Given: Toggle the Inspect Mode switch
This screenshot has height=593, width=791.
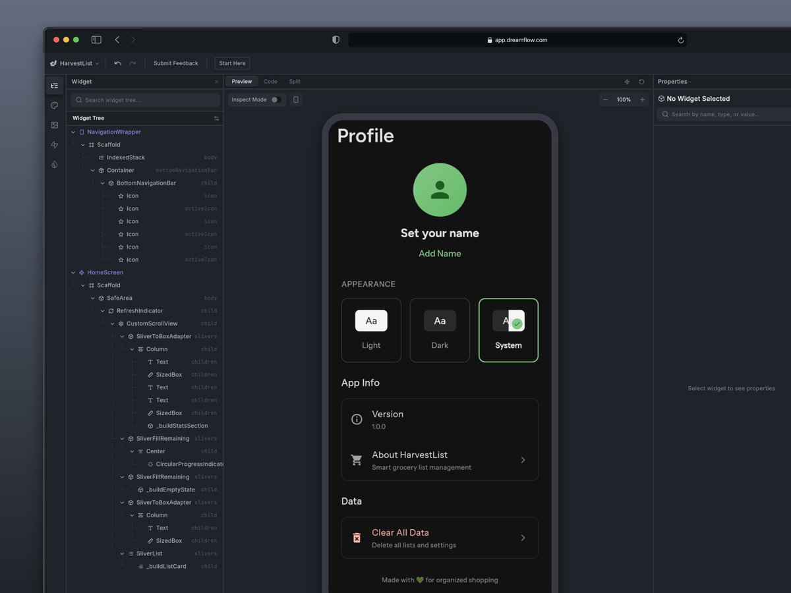Looking at the screenshot, I should 276,99.
